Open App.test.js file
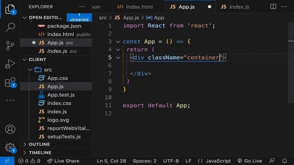Image resolution: width=294 pixels, height=165 pixels. [x=56, y=95]
